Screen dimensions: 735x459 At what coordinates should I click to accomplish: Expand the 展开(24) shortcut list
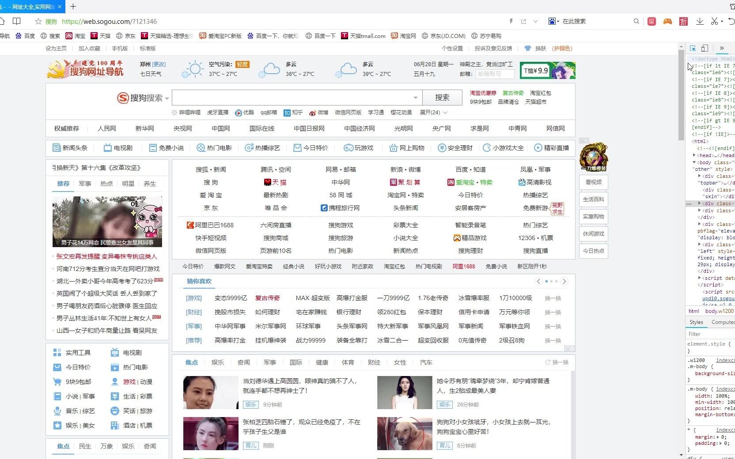(434, 113)
